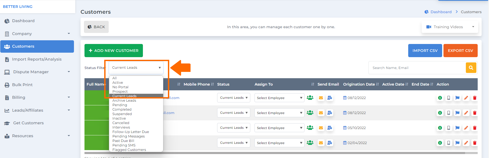The width and height of the screenshot is (489, 158).
Task: Flag the customer in the 05/10/2022 row
Action: [457, 128]
